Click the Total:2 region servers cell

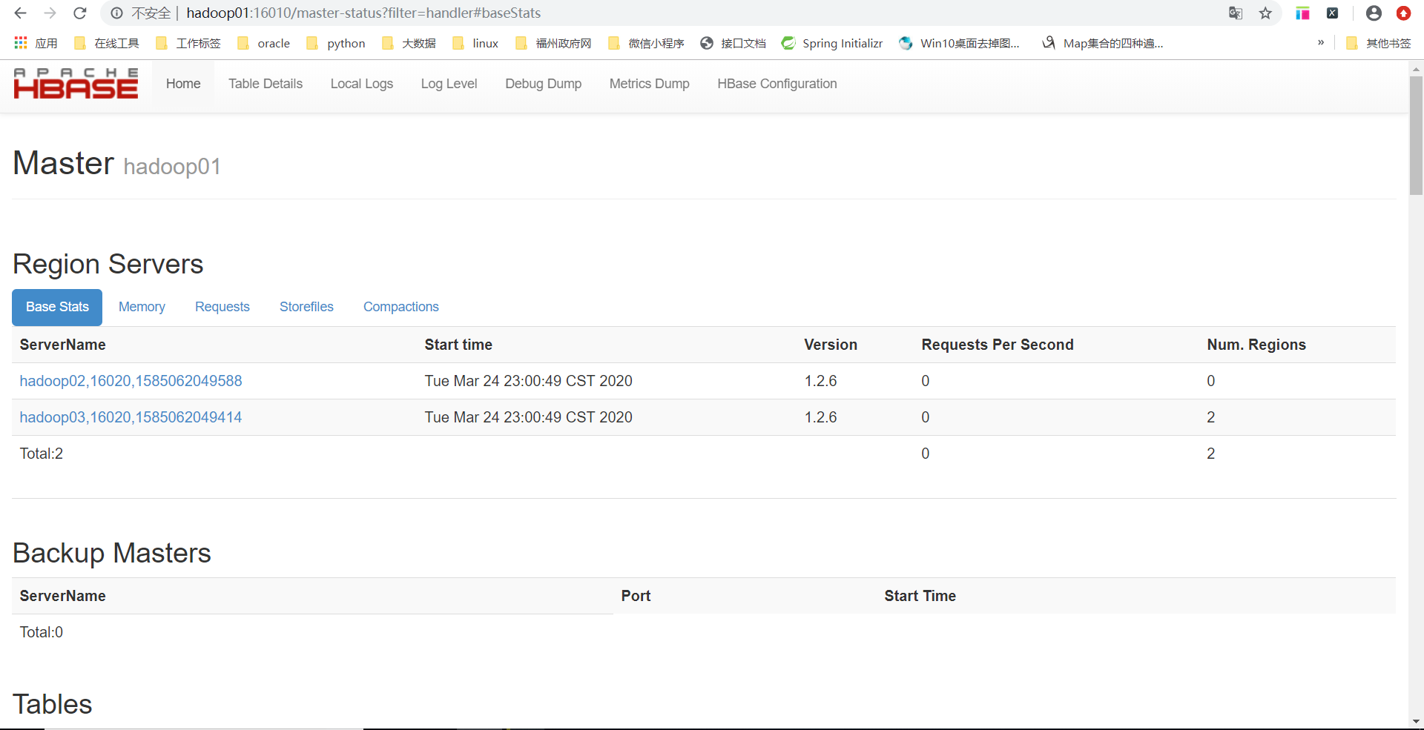(x=42, y=454)
